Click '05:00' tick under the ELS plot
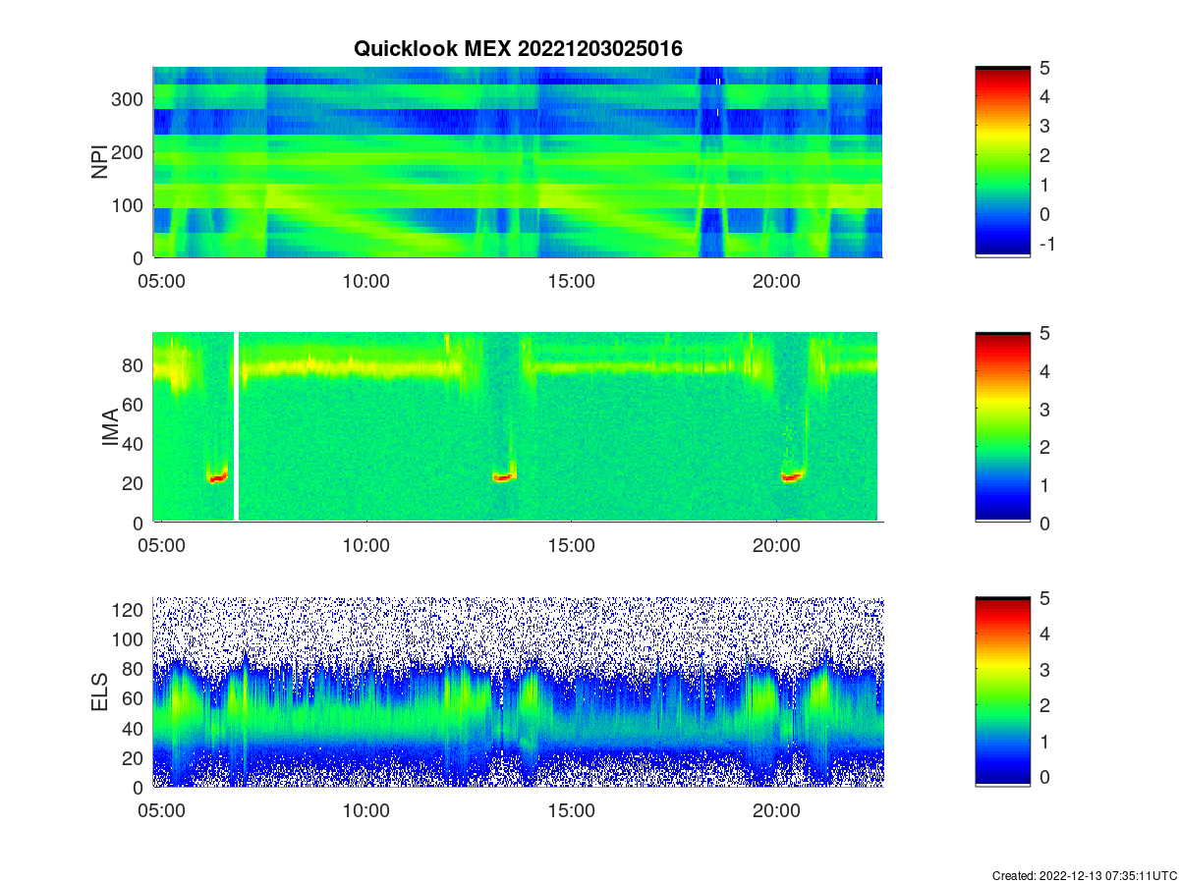Viewport: 1179px width, 884px height. 162,811
